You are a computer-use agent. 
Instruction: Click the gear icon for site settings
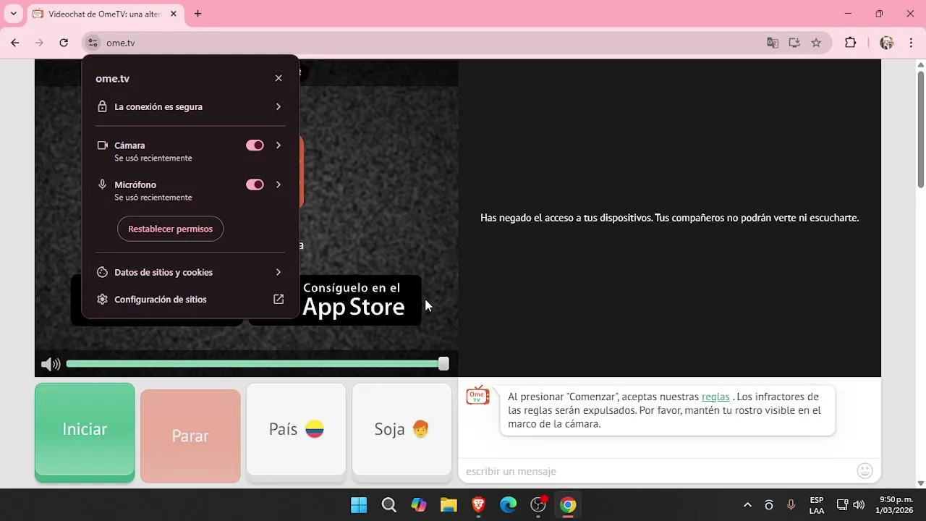pyautogui.click(x=103, y=300)
